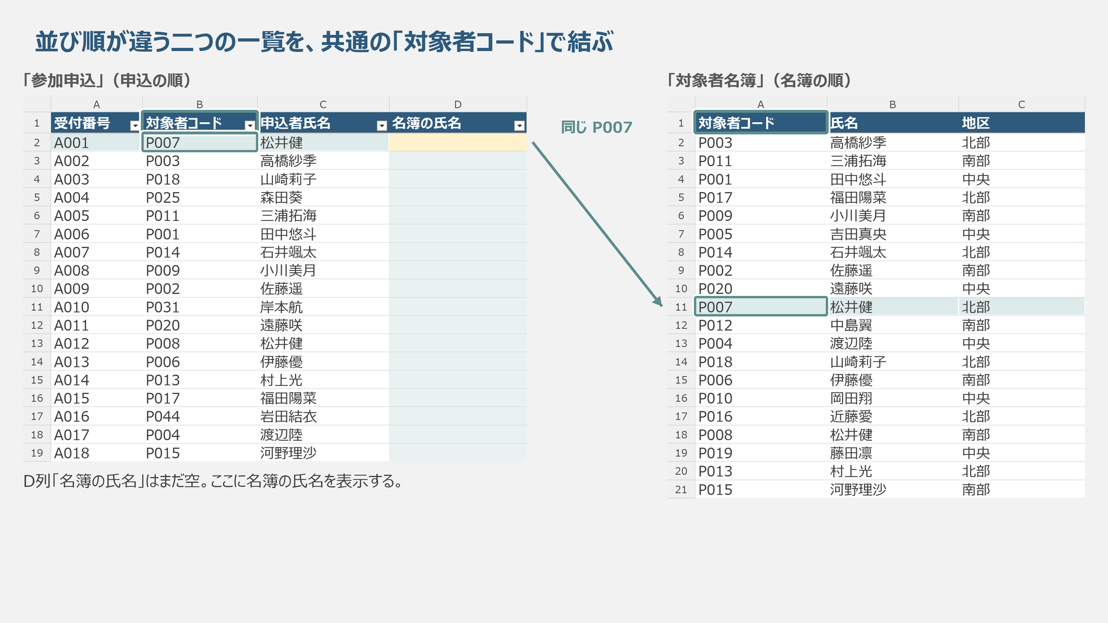Open the 受付番号 column filter dropdown
Viewport: 1108px width, 623px height.
134,126
